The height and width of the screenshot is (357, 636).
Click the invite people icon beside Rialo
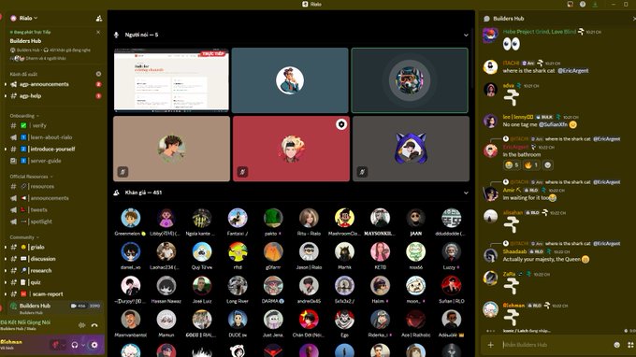[99, 19]
